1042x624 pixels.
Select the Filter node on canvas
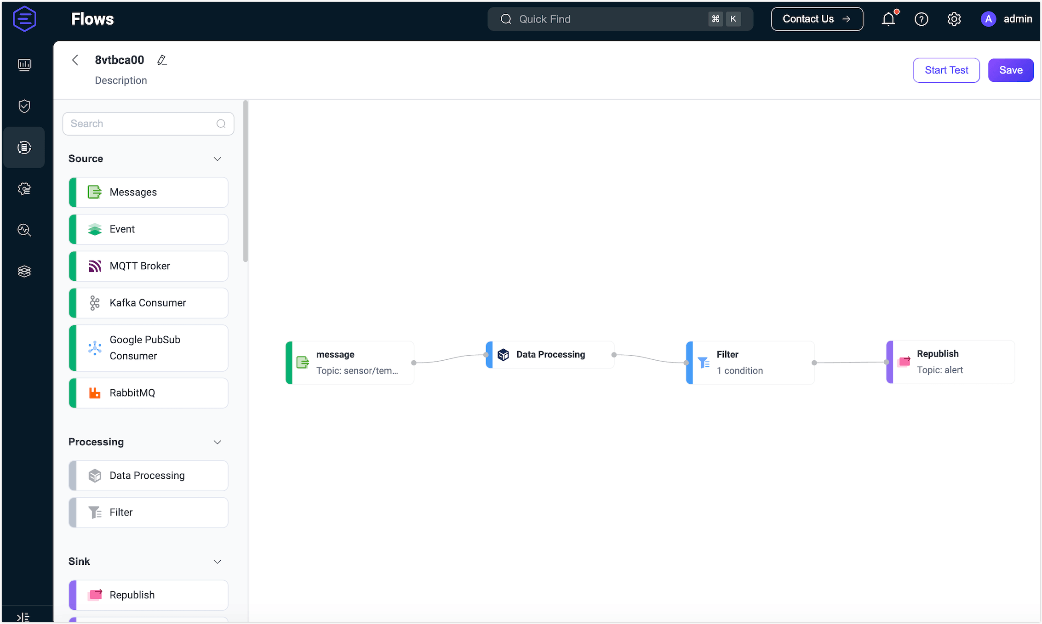click(750, 363)
